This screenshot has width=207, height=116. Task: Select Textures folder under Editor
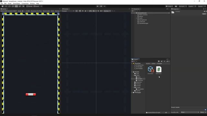click(x=140, y=81)
